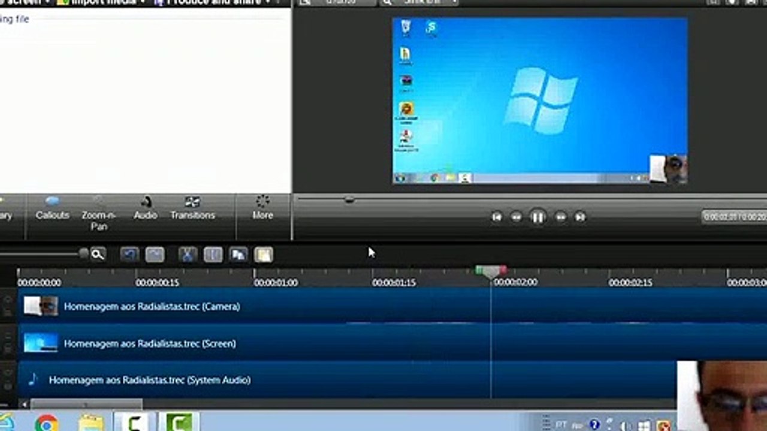Select the Homenagem aos Radialistas (Camera) clip

pyautogui.click(x=392, y=306)
